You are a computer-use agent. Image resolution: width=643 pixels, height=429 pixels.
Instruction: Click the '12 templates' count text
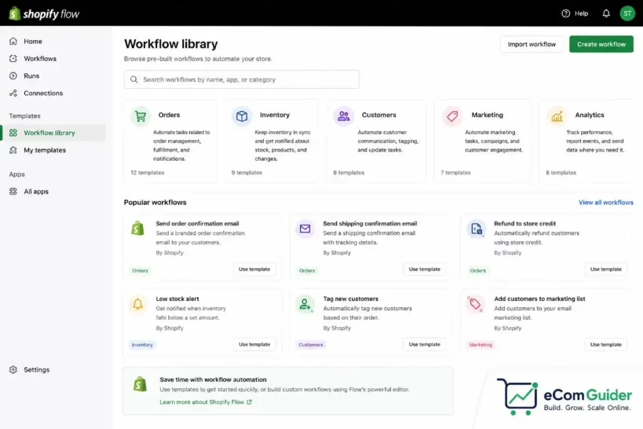(147, 173)
